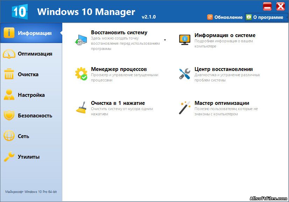The width and height of the screenshot is (289, 202).
Task: Click the green О программе info icon
Action: pos(249,17)
